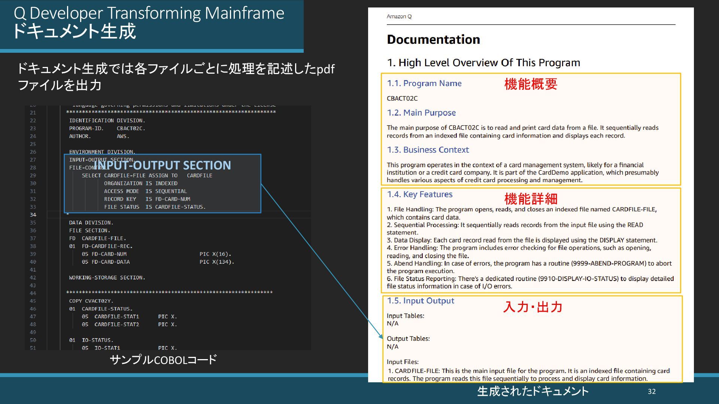This screenshot has height=404, width=719.
Task: Click the サンプルCOBOLコード caption
Action: pos(163,360)
